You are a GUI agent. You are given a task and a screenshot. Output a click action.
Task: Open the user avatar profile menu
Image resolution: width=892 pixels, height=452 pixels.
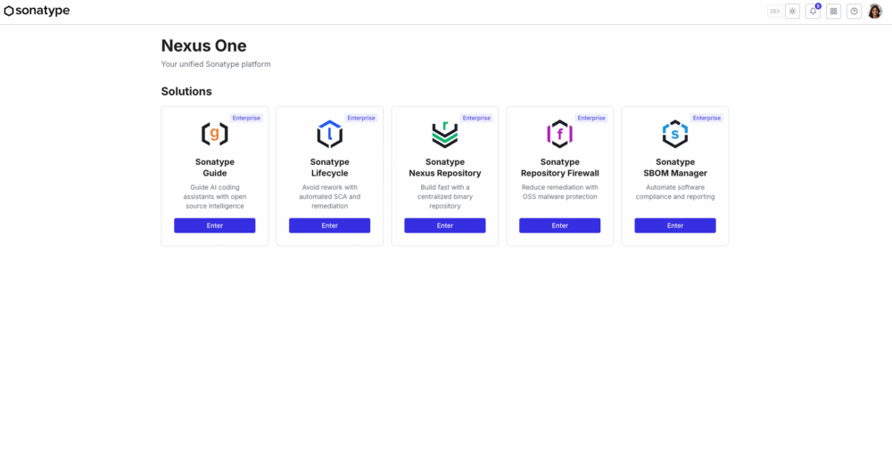point(875,12)
